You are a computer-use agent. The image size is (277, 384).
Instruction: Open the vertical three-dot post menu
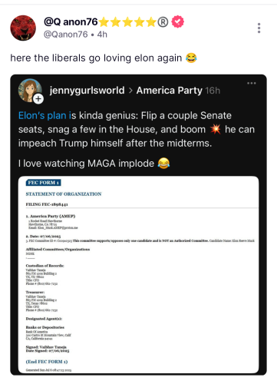click(259, 28)
